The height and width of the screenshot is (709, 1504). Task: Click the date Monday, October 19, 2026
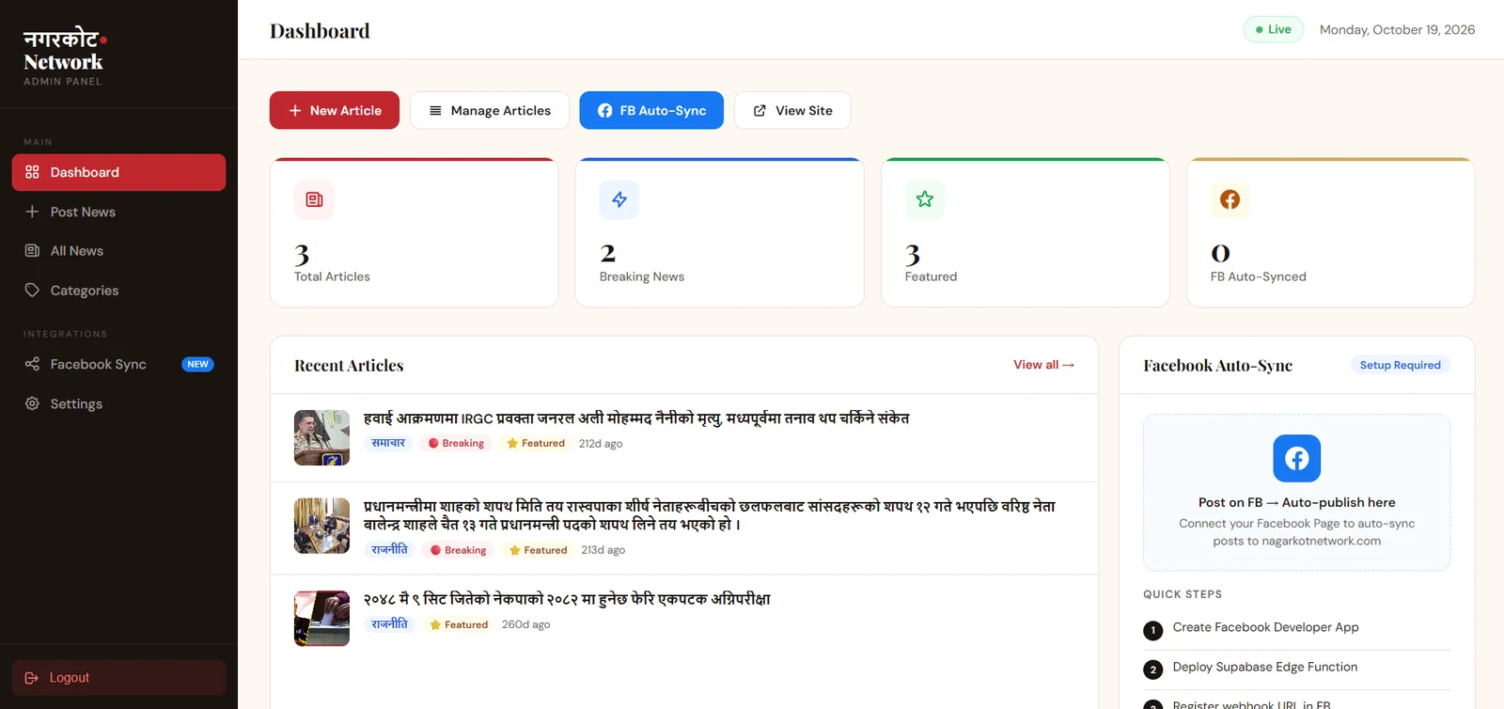click(1397, 29)
